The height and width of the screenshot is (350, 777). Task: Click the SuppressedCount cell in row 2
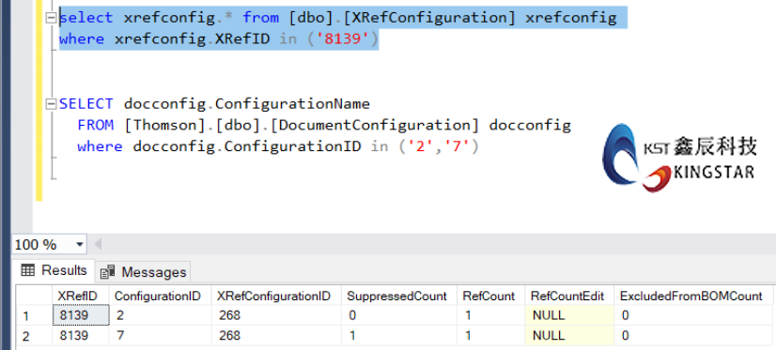399,336
